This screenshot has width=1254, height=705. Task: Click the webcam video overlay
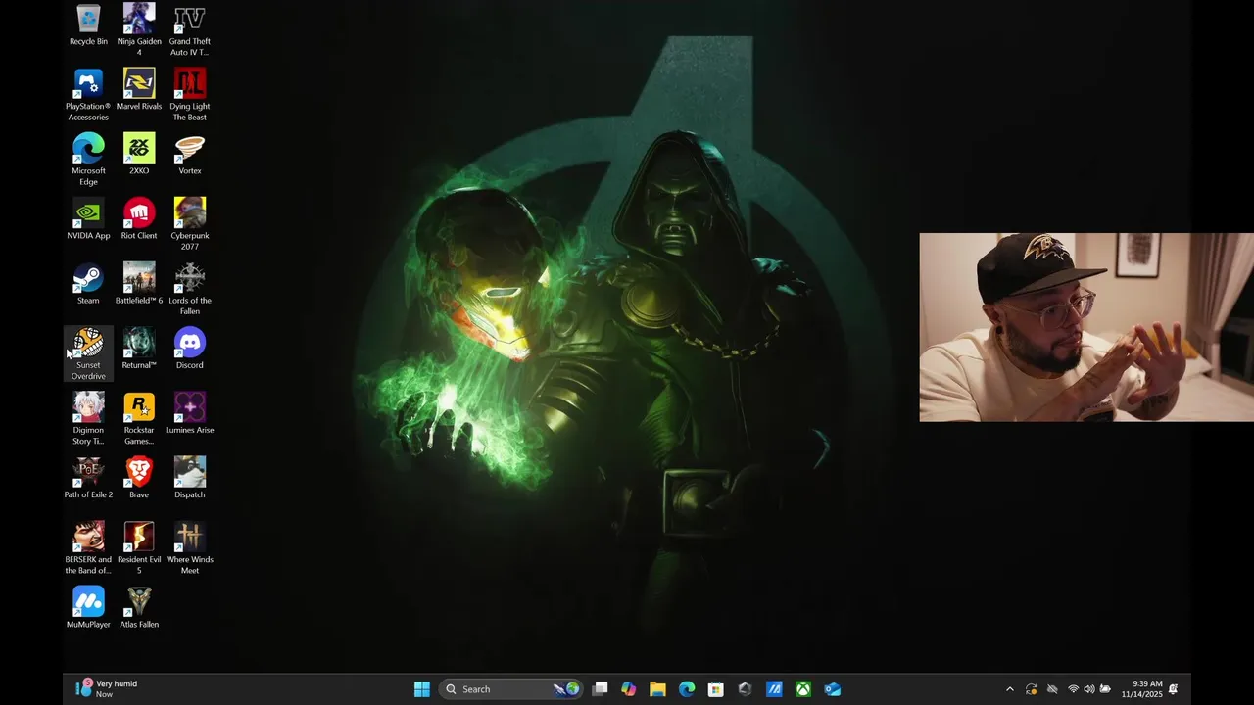click(1086, 327)
